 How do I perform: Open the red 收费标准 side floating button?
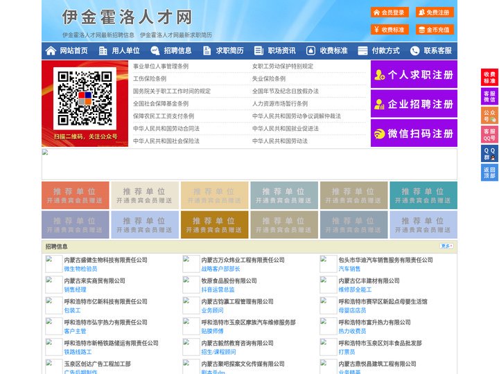point(489,78)
